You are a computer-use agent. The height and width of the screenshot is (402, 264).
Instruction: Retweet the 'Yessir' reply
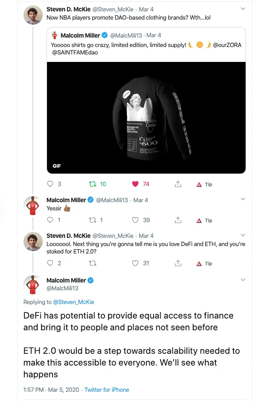[x=92, y=220]
